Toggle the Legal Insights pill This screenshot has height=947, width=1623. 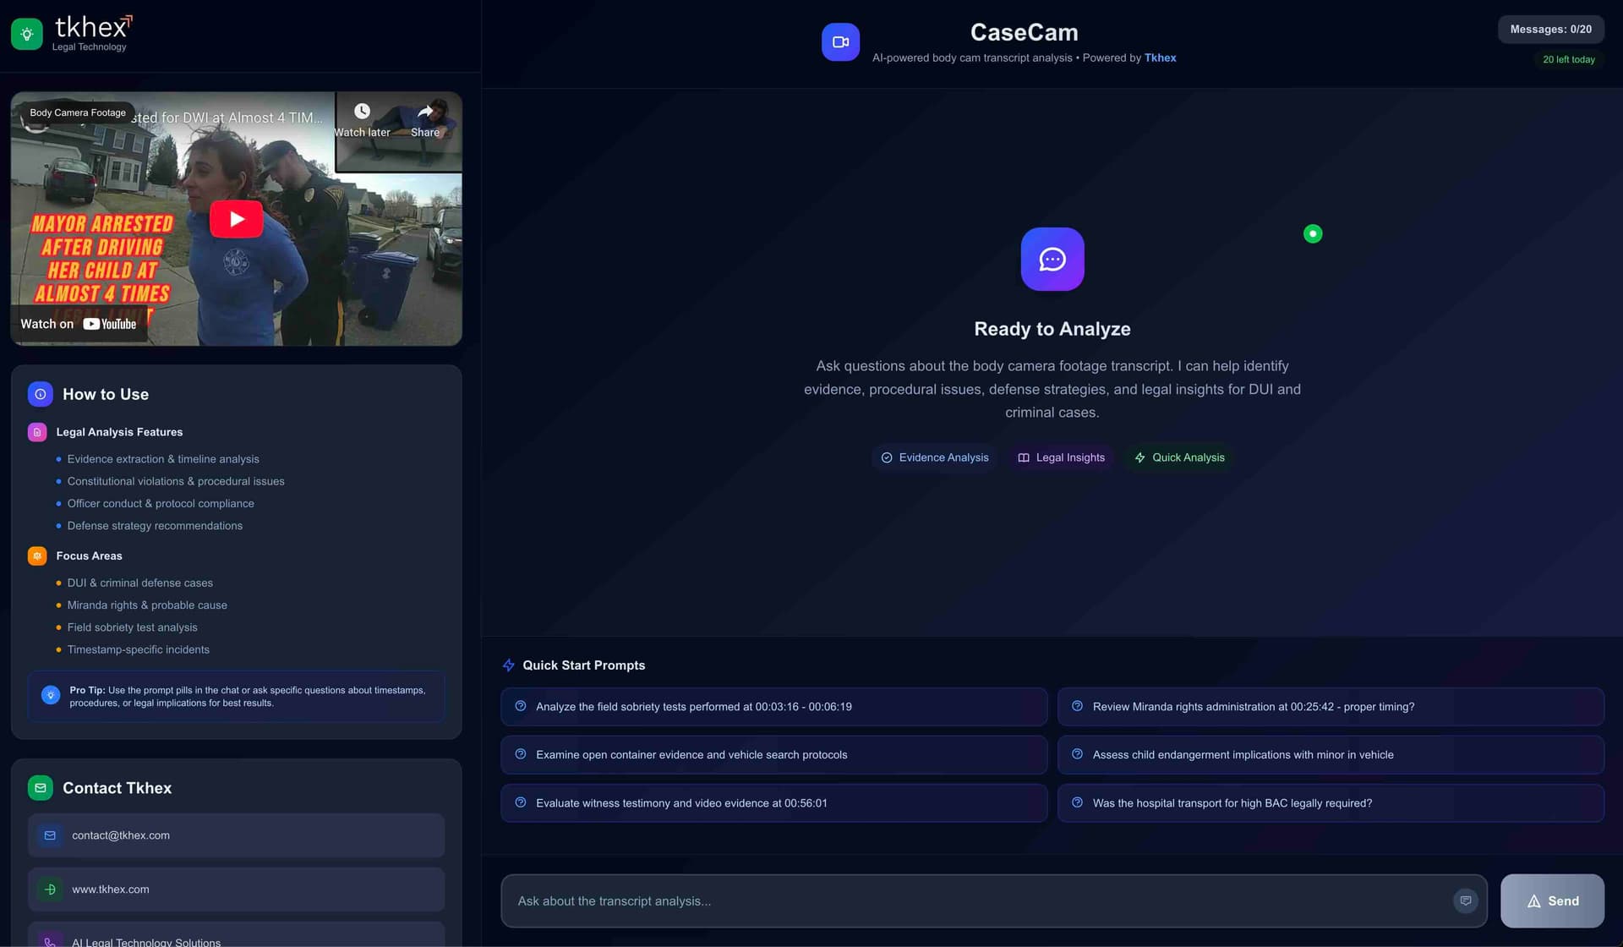1061,457
